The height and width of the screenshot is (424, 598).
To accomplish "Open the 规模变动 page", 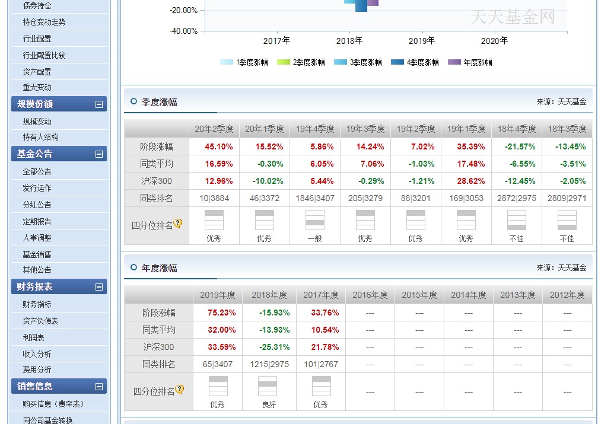I will coord(37,122).
